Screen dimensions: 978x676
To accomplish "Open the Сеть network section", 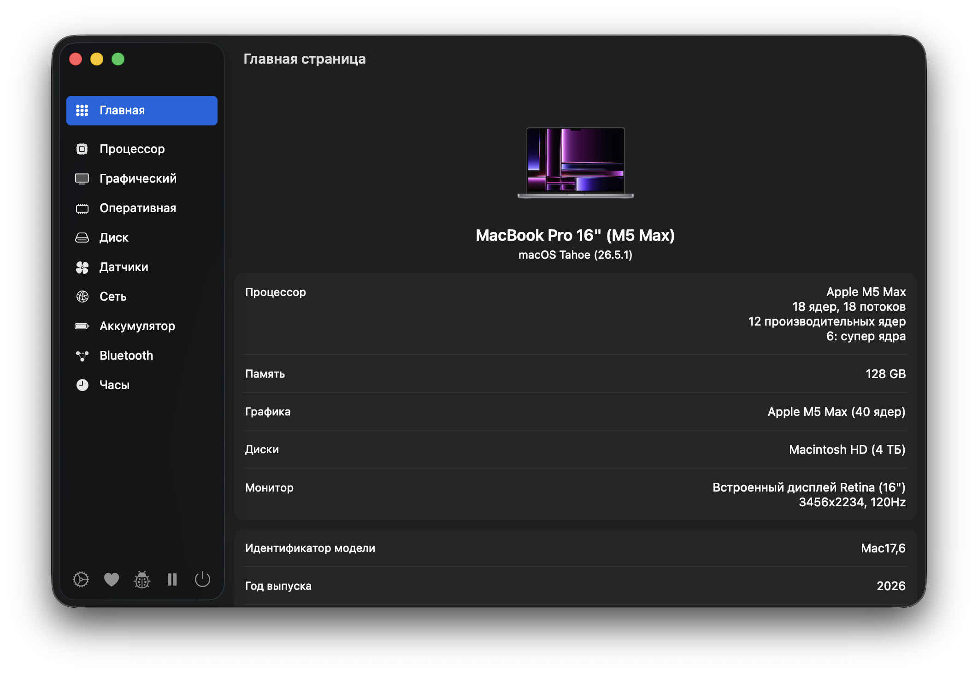I will 142,296.
